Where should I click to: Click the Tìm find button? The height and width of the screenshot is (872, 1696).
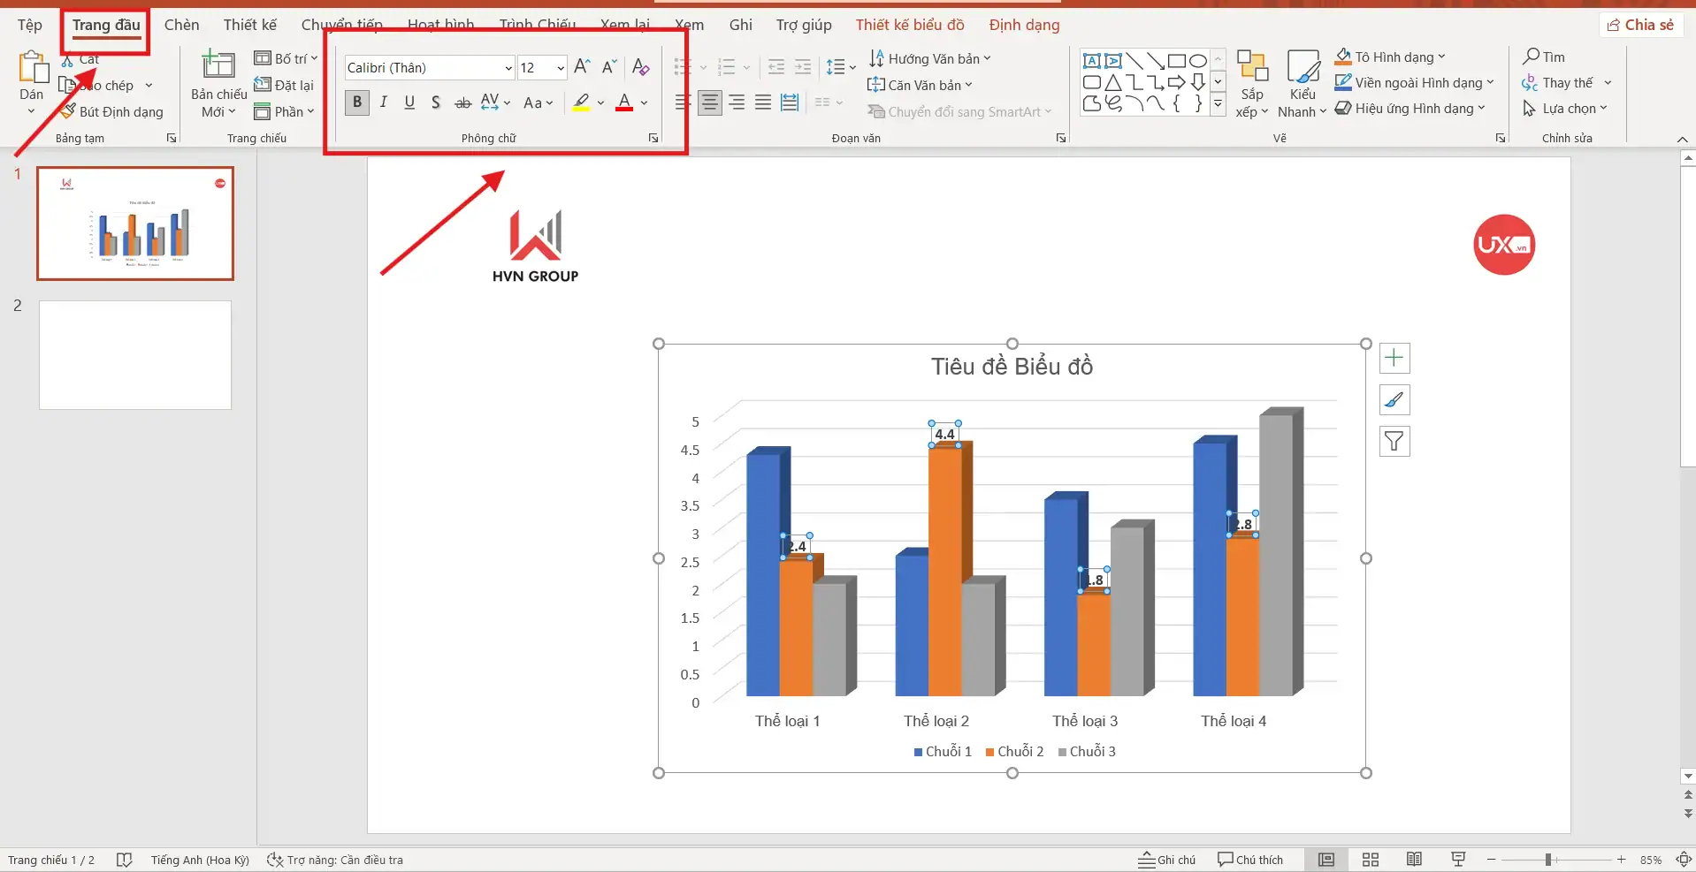click(1544, 57)
